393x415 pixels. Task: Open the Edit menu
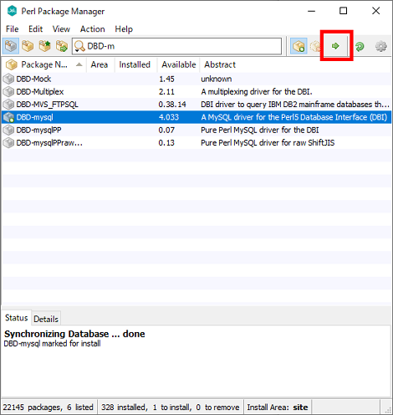[x=35, y=29]
